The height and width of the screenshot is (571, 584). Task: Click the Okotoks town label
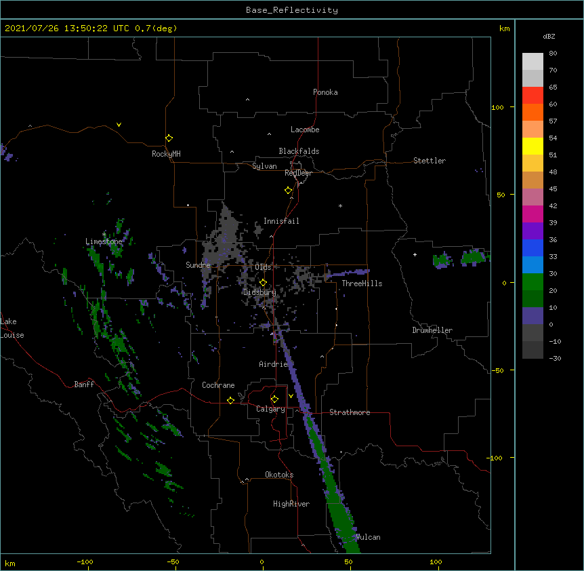click(x=279, y=475)
